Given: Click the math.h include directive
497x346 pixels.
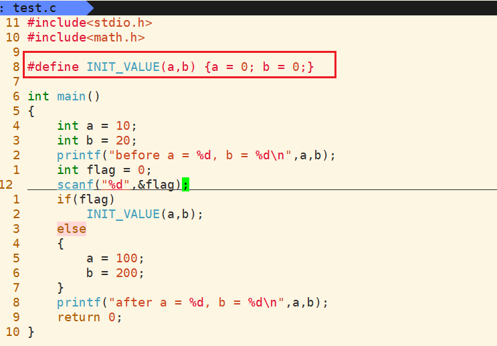Looking at the screenshot, I should click(x=86, y=37).
